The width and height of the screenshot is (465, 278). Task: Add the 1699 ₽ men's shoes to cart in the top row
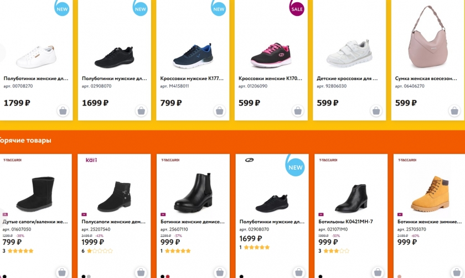[141, 111]
